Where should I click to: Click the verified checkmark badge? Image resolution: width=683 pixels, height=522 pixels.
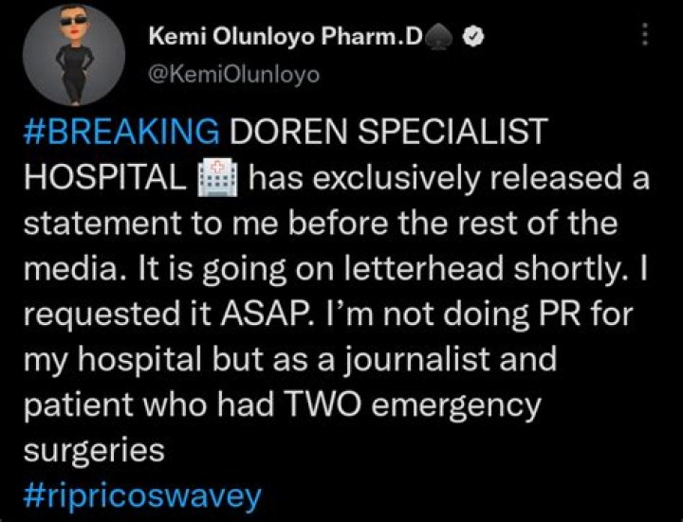click(x=473, y=38)
